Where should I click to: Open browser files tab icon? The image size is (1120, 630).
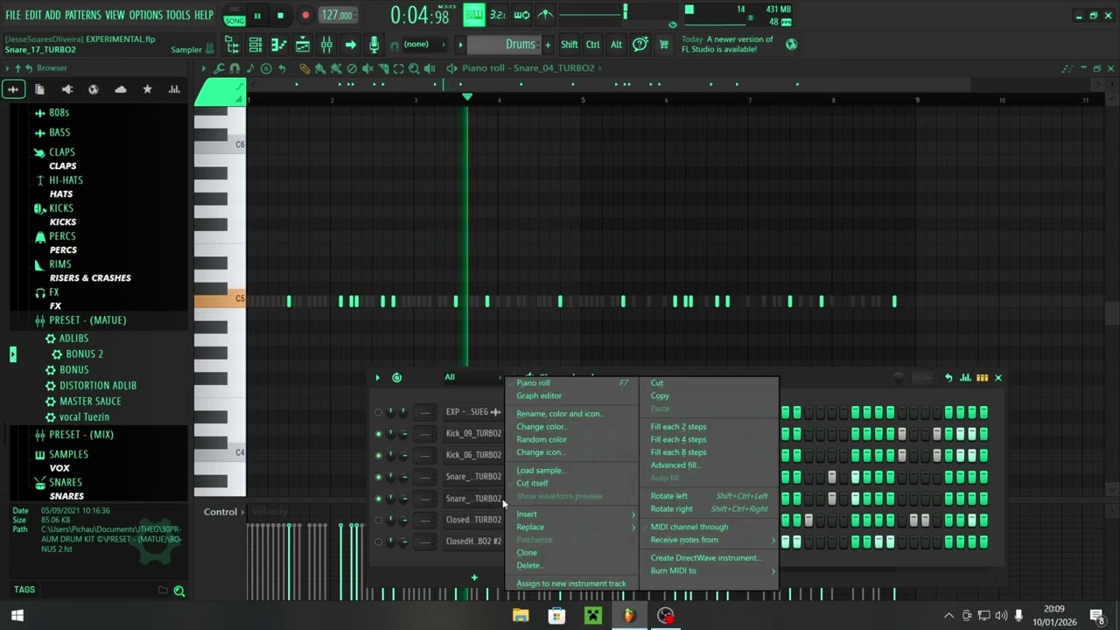(39, 89)
